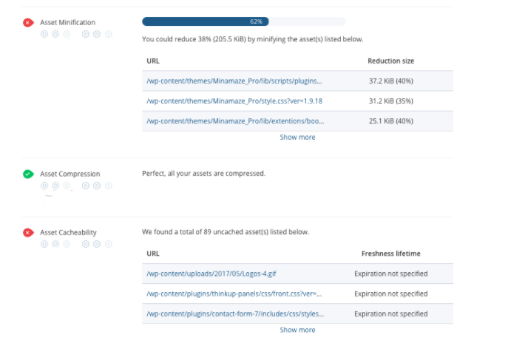Viewport: 525px width, 352px height.
Task: Click second target icon under Asset Compression
Action: (55, 186)
